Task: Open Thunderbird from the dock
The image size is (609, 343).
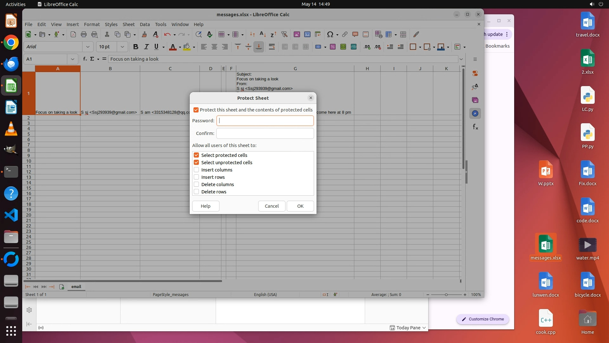Action: pyautogui.click(x=11, y=64)
